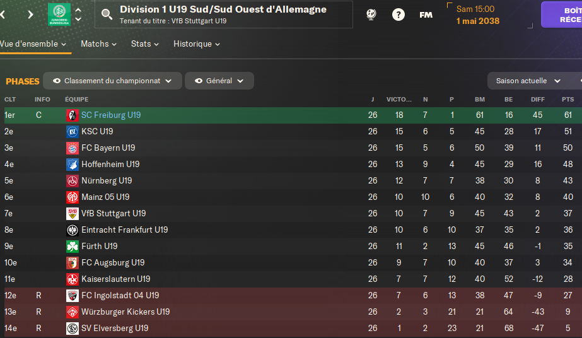
Task: Open the Historique menu tab
Action: [x=196, y=44]
